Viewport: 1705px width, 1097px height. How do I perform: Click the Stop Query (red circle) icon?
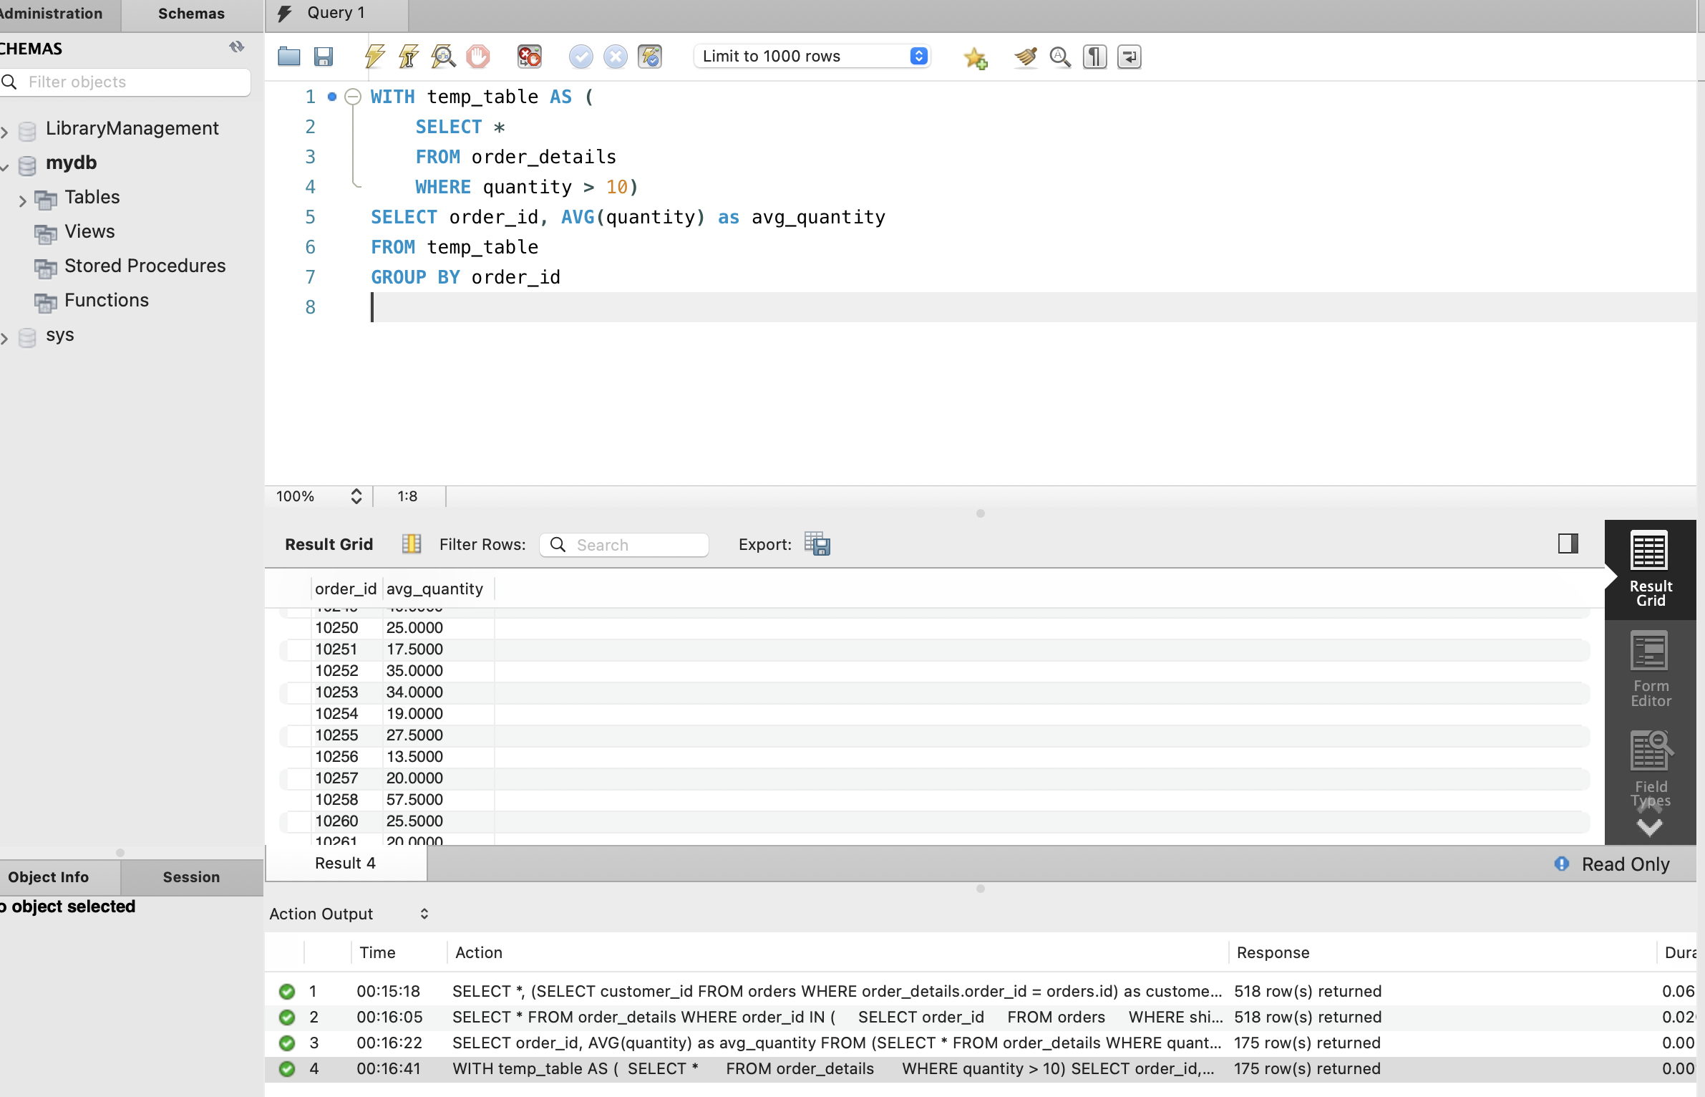(x=477, y=56)
